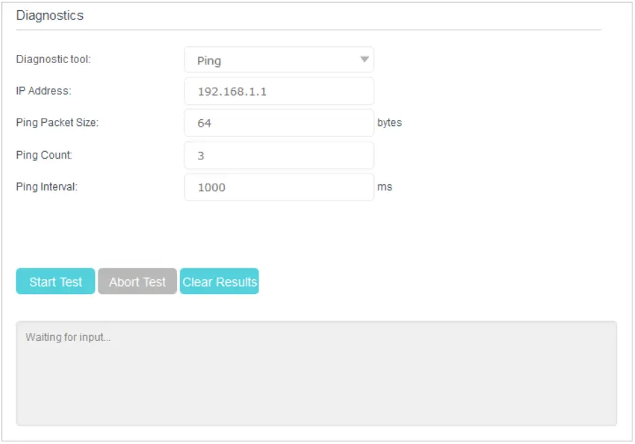Click the "Diagnostics" heading text
Screen dimensions: 635x444
[x=50, y=16]
